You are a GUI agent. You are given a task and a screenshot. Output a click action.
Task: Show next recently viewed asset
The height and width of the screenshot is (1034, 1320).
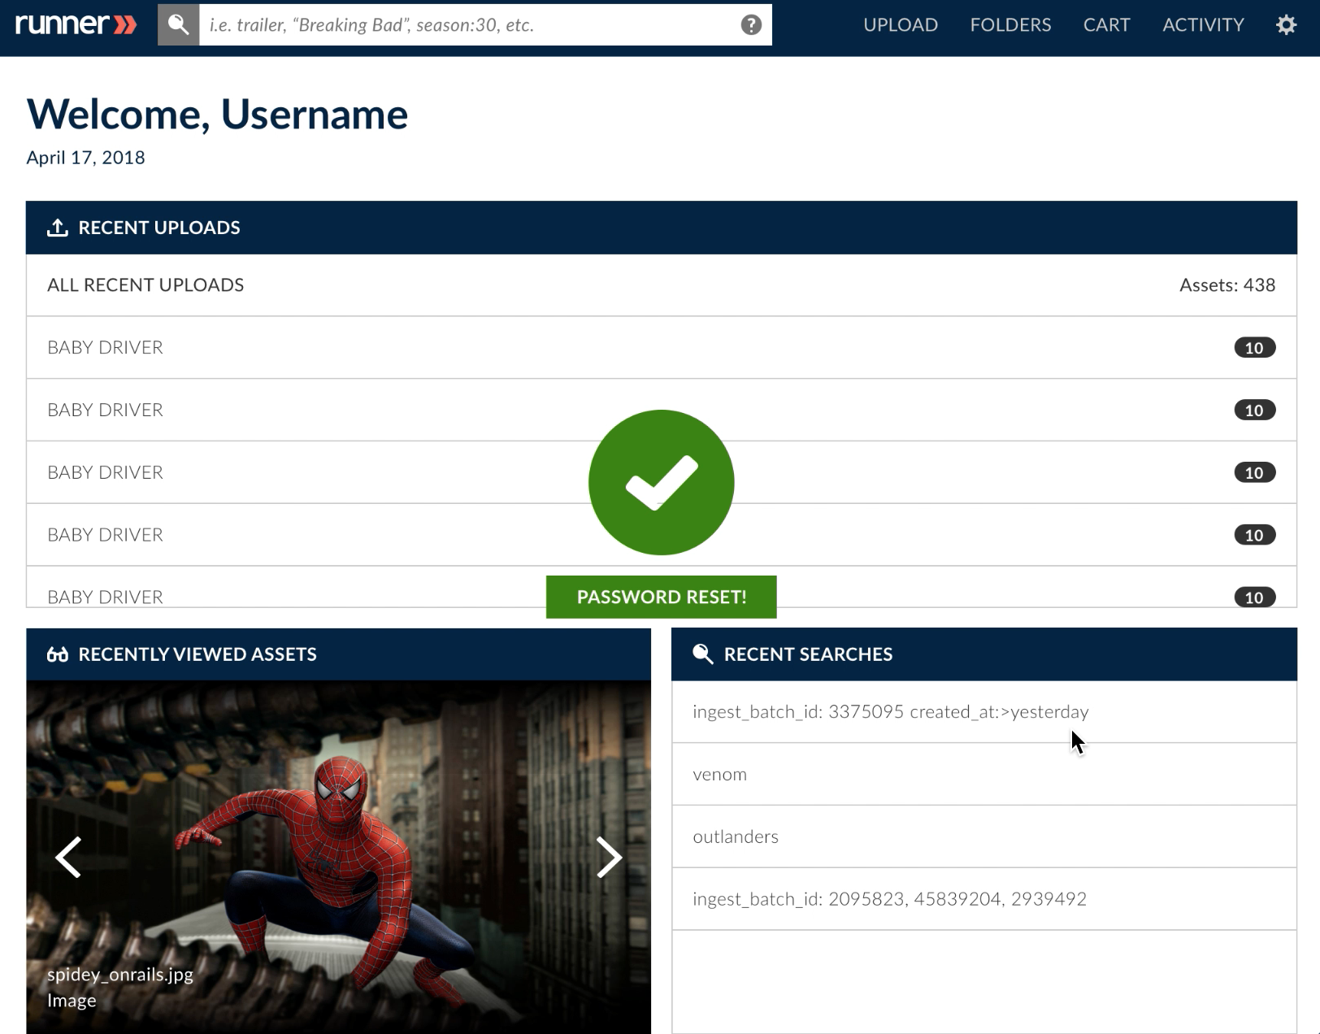click(609, 857)
